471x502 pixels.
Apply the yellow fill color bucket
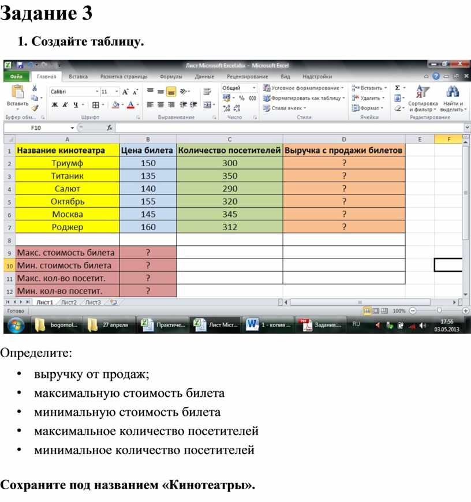tap(115, 104)
